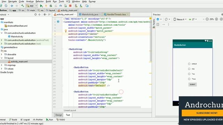Click the red Stop icon
The image size is (223, 125).
(x=70, y=6)
